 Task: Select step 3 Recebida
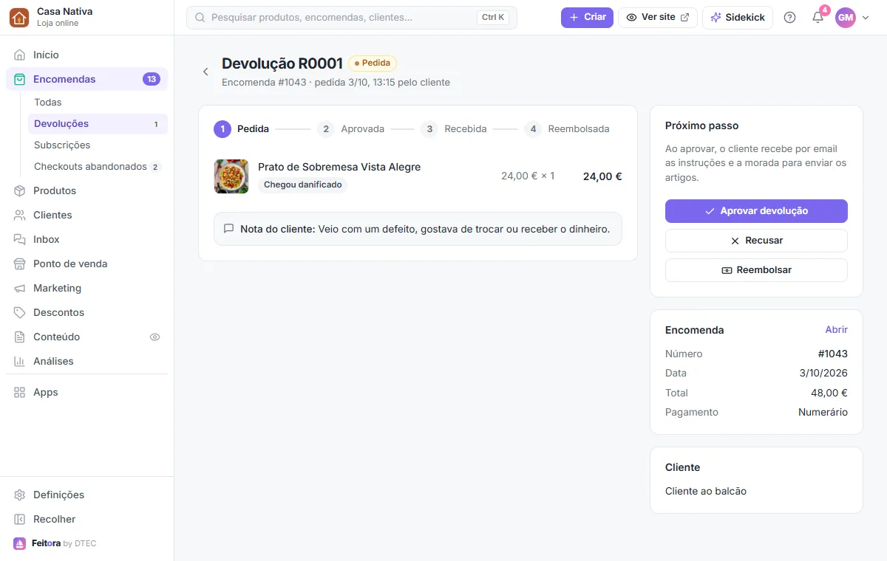click(x=454, y=129)
